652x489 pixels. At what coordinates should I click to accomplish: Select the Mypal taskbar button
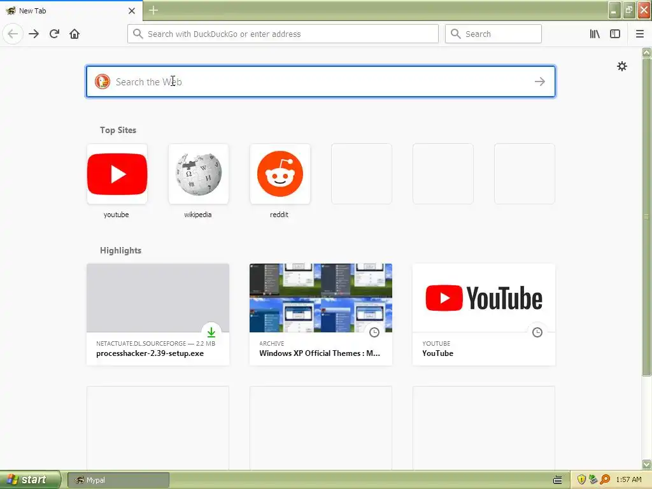coord(118,480)
